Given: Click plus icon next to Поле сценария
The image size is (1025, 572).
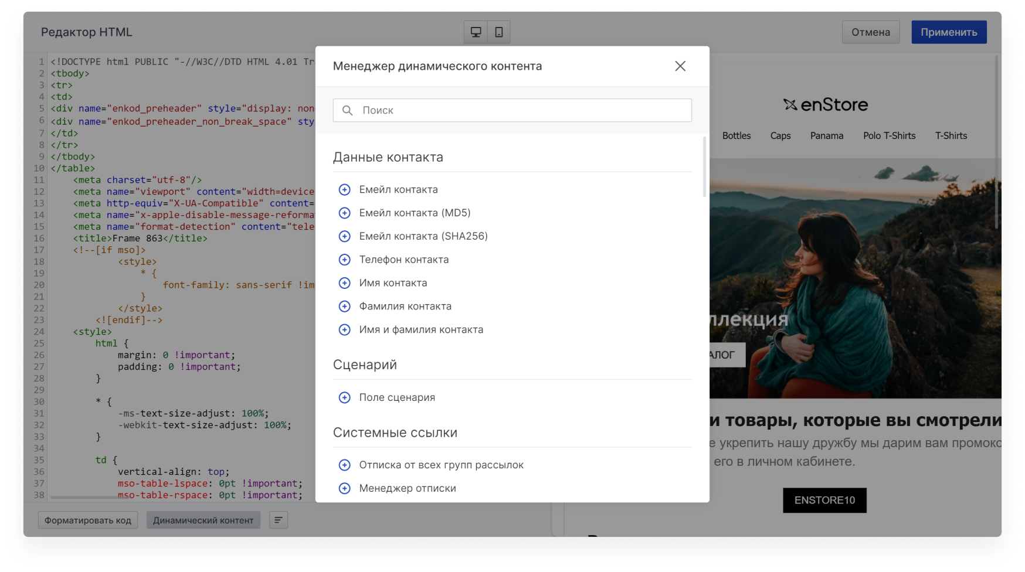Looking at the screenshot, I should pos(345,397).
